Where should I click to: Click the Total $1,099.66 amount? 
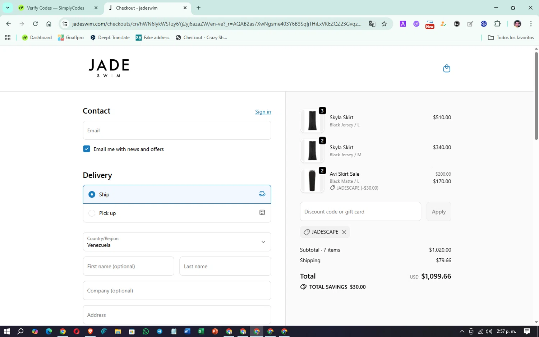tap(436, 276)
